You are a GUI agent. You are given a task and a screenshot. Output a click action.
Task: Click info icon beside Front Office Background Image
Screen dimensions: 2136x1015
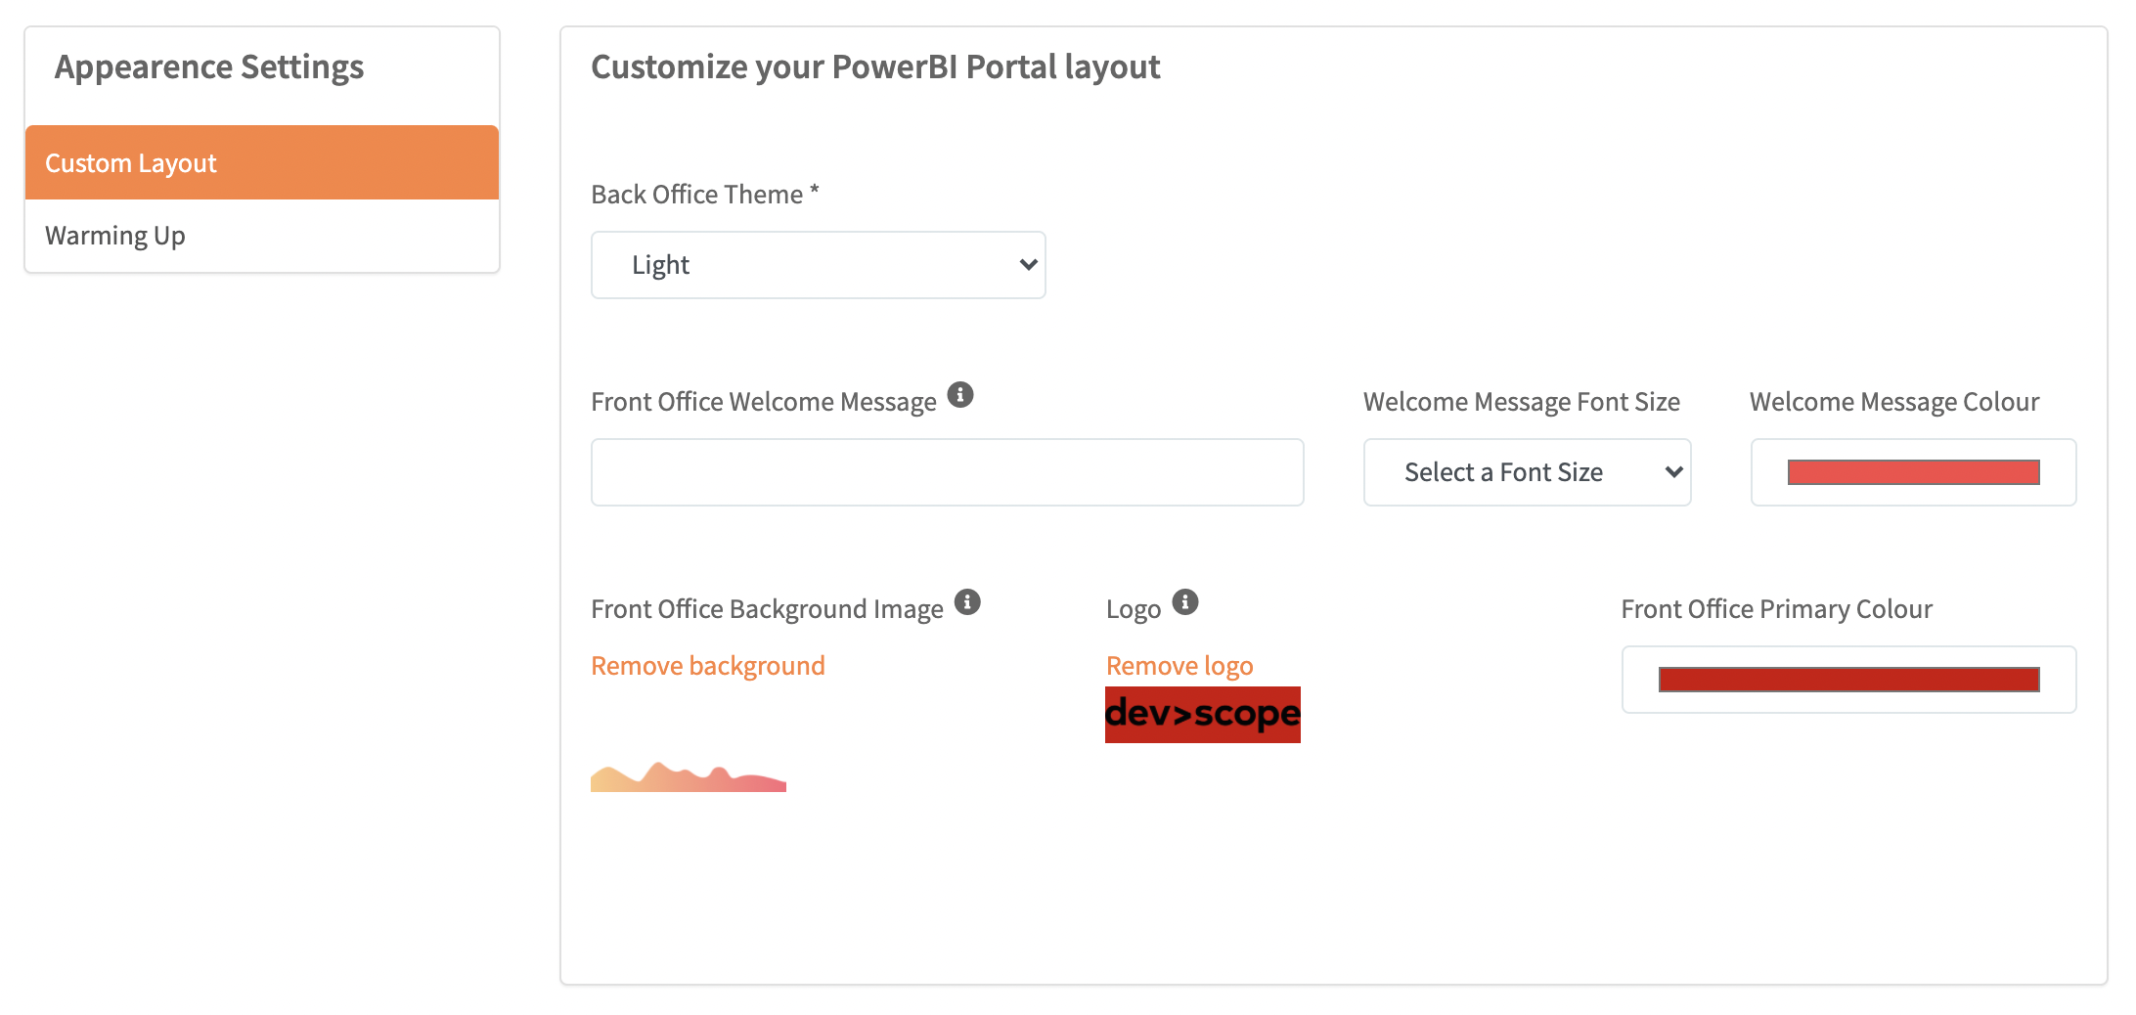(967, 601)
